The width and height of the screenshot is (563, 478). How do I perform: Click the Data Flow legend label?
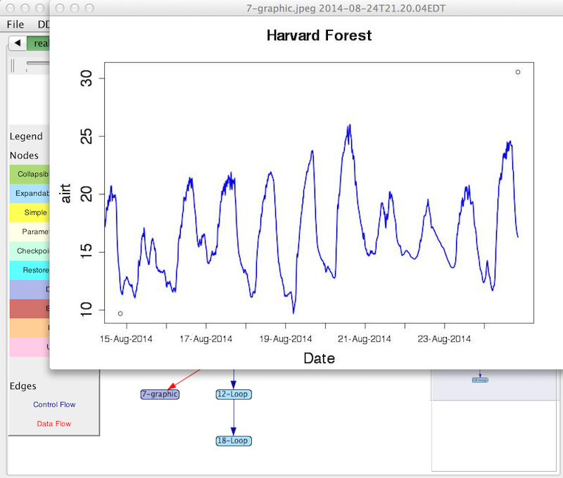tap(54, 424)
